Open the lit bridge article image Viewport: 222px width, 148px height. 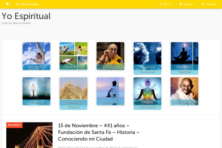click(30, 135)
